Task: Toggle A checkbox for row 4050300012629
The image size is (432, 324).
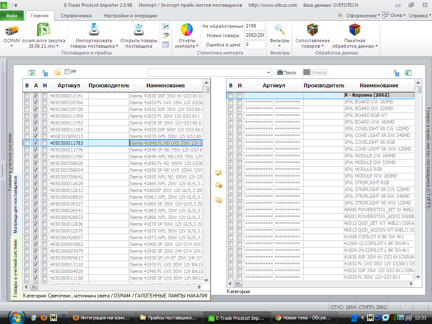Action: (35, 184)
